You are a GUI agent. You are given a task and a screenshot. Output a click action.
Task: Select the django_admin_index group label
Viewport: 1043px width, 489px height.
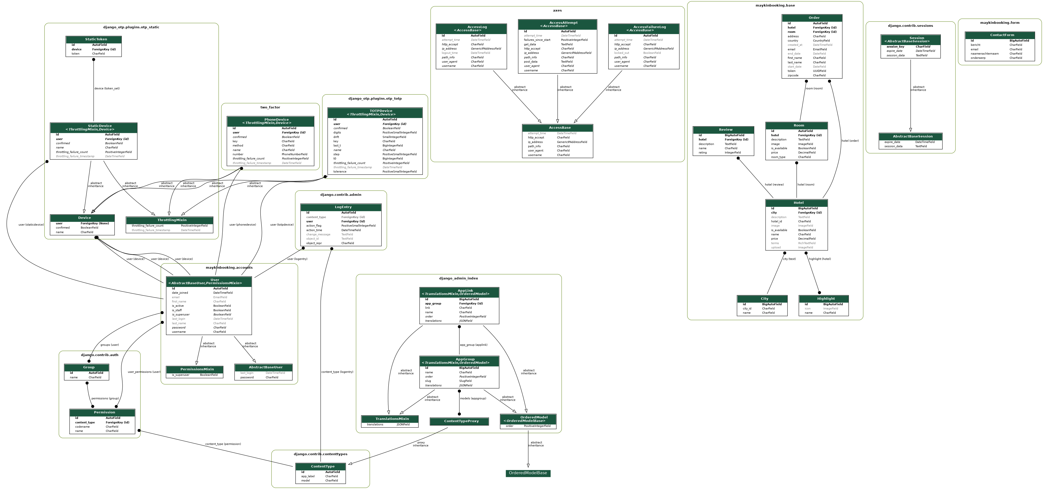[x=458, y=279]
